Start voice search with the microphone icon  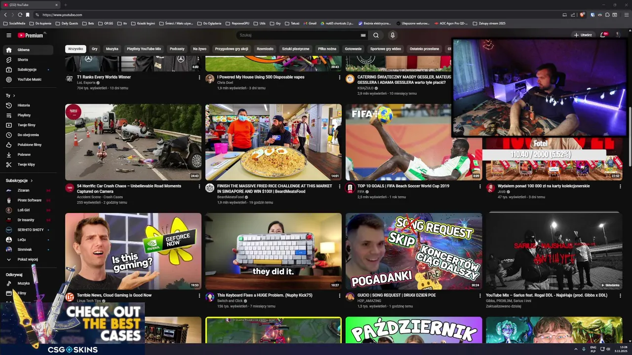click(393, 35)
